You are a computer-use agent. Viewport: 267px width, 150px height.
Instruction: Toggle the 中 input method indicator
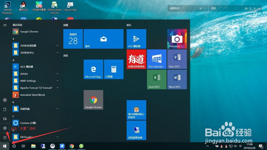pyautogui.click(x=240, y=146)
